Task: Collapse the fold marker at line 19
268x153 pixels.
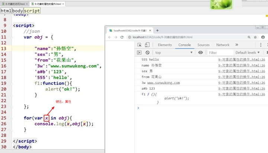Action: click(12, 84)
